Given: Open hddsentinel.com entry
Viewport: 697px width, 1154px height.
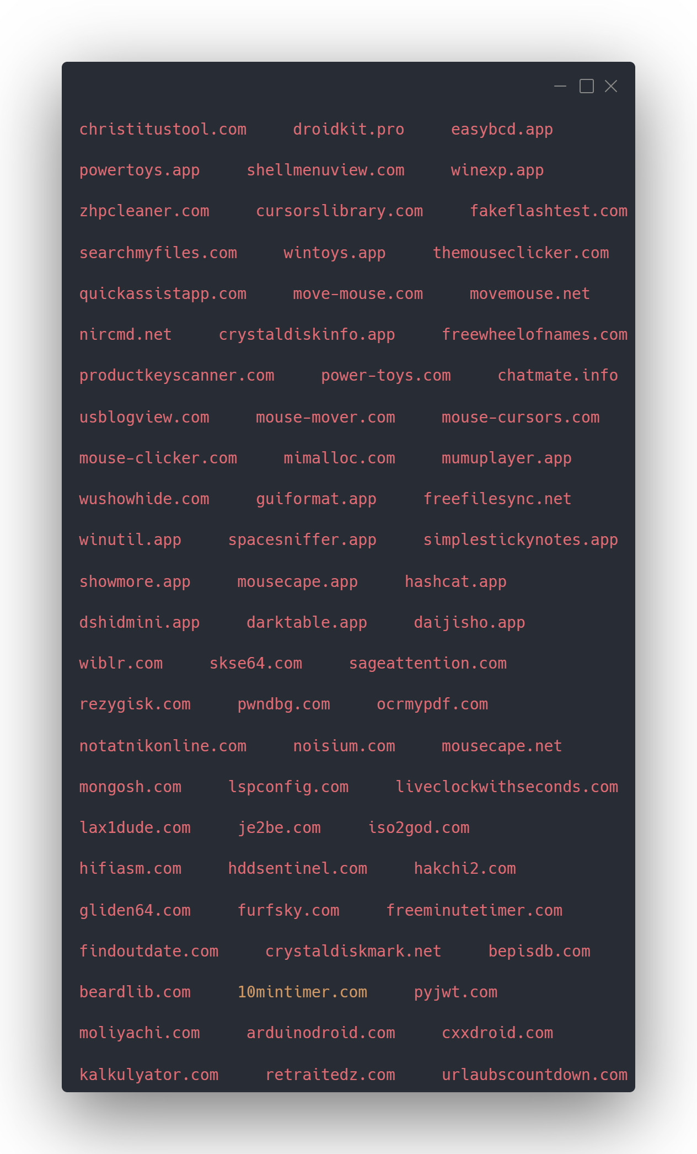Looking at the screenshot, I should (298, 868).
